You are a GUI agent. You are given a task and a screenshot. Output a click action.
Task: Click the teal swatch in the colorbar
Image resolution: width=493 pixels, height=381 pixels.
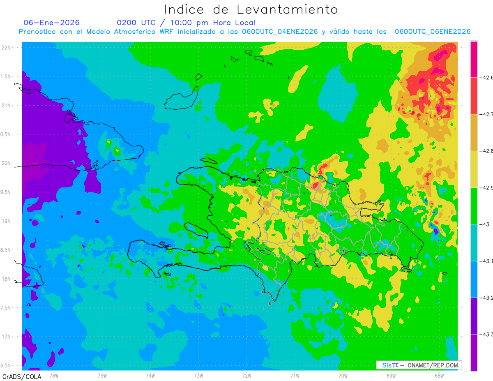(474, 242)
